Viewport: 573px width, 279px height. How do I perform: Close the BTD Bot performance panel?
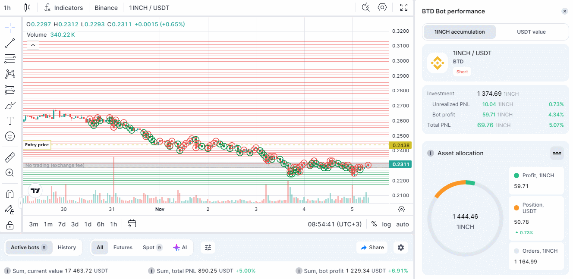564,11
